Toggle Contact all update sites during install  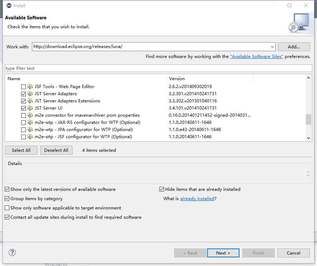tap(7, 217)
